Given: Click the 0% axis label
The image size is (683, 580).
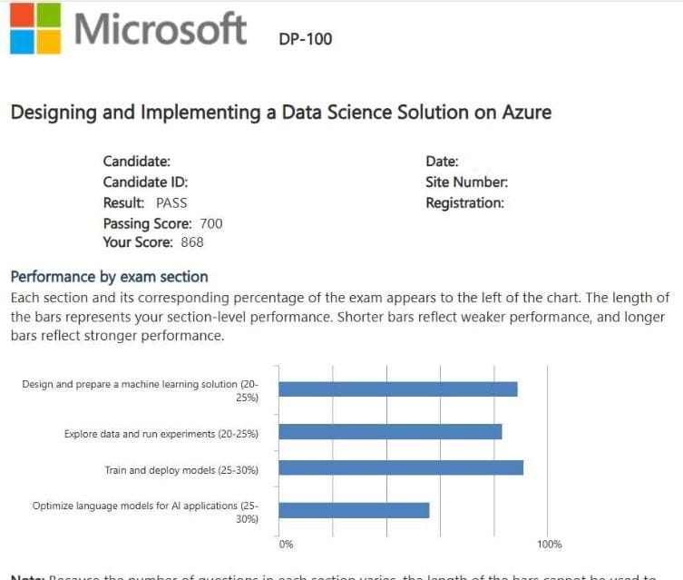Looking at the screenshot, I should coord(286,545).
